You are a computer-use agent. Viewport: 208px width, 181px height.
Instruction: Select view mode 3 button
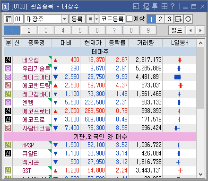point(169,19)
